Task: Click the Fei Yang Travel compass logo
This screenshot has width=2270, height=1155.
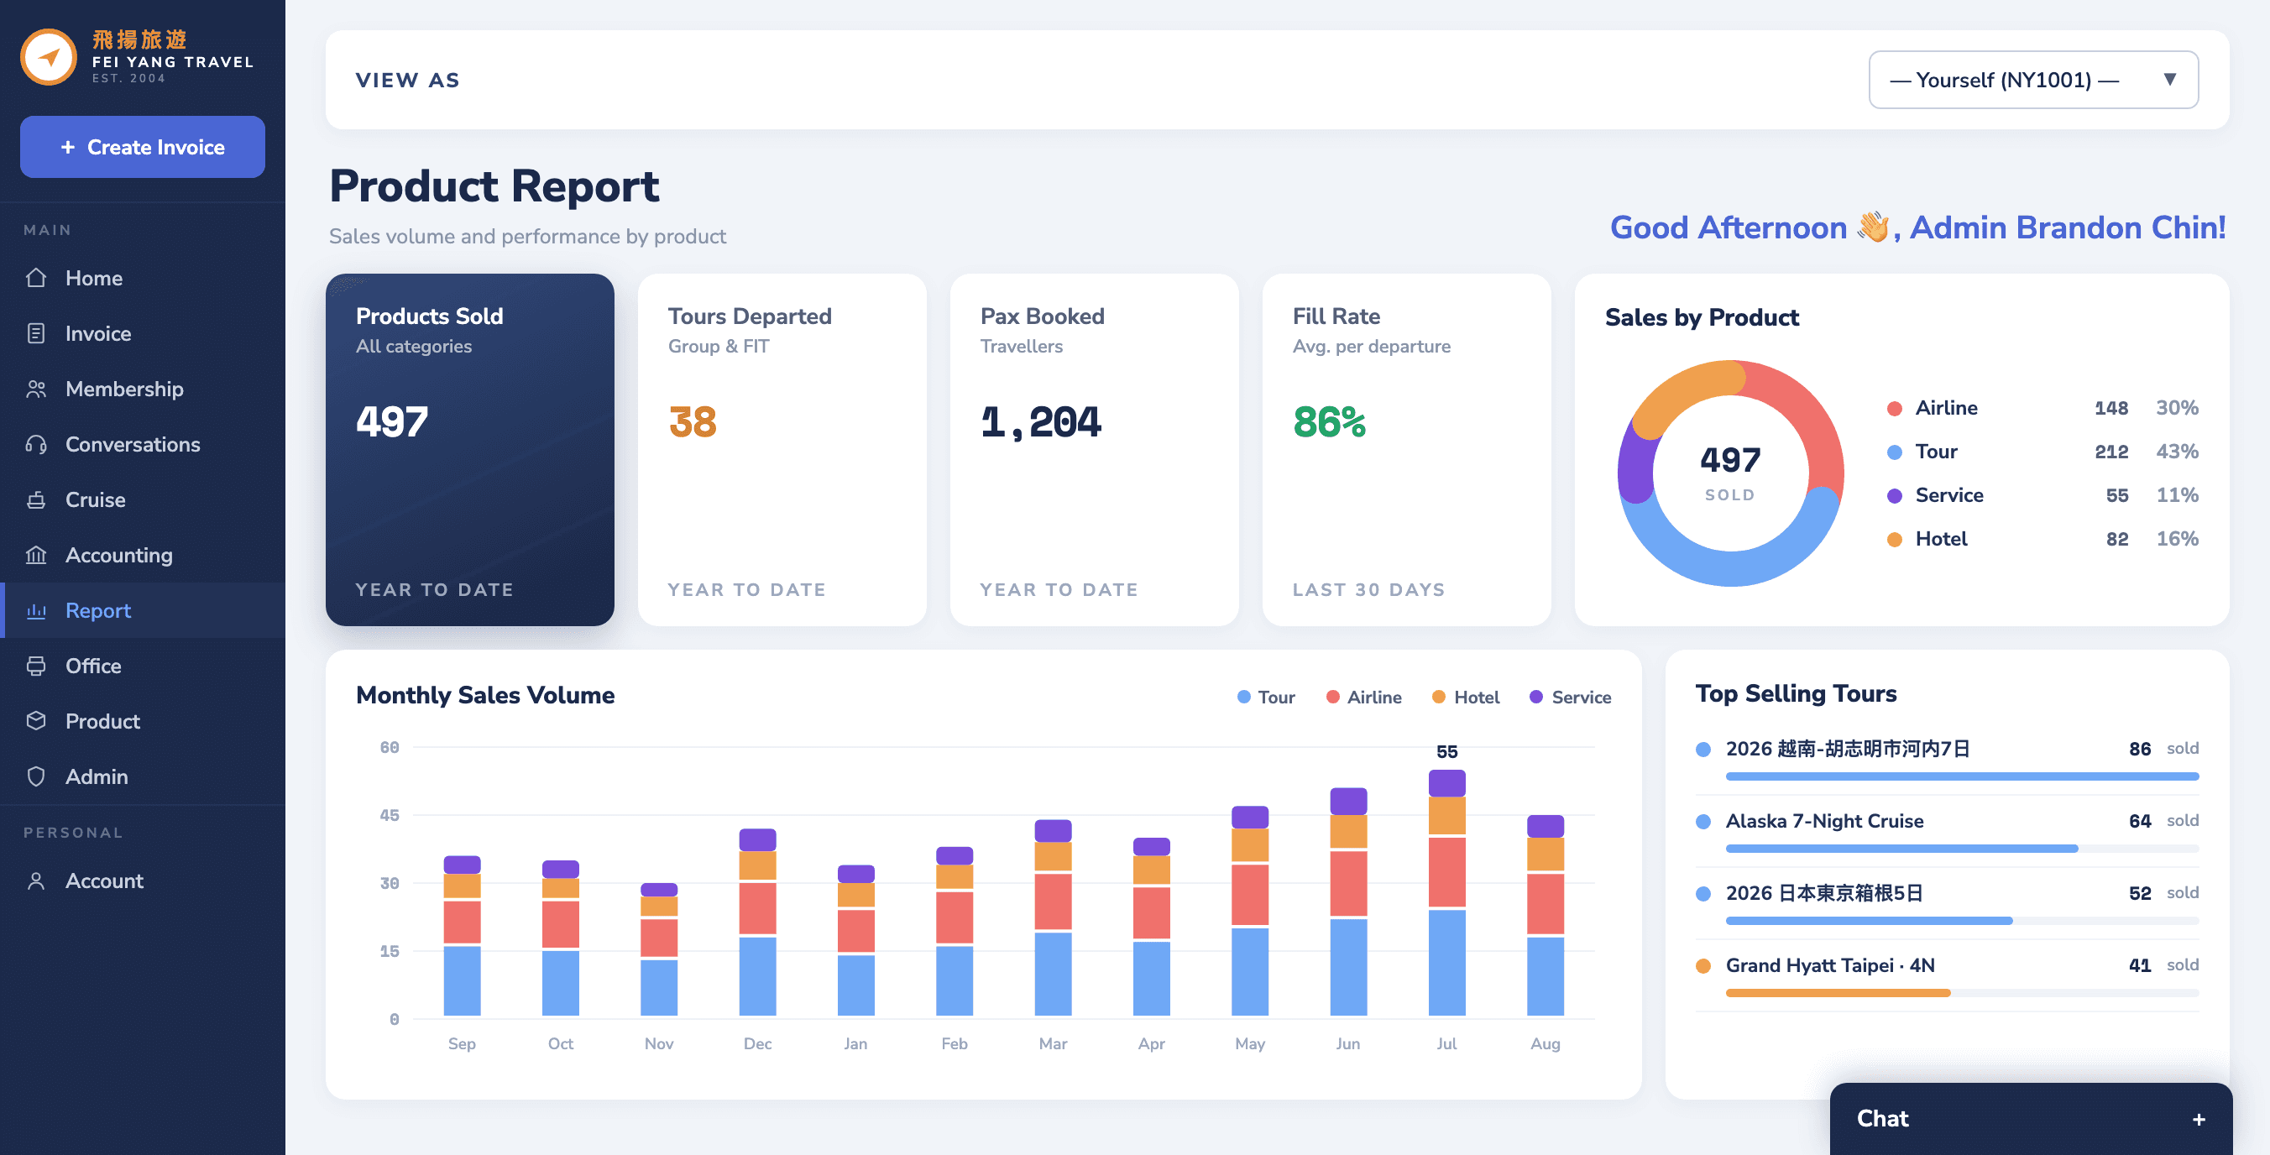Action: pyautogui.click(x=50, y=57)
